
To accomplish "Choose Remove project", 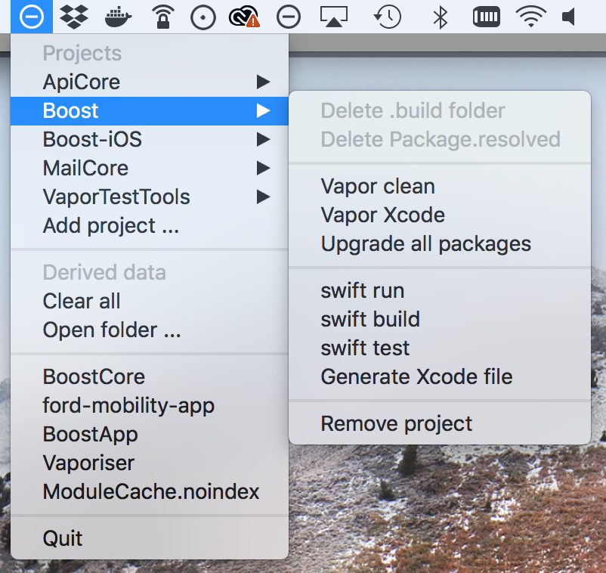I will (396, 423).
